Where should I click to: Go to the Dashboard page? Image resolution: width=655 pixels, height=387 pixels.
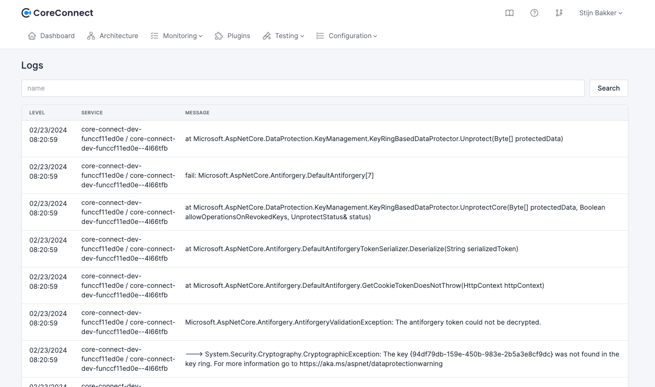57,36
